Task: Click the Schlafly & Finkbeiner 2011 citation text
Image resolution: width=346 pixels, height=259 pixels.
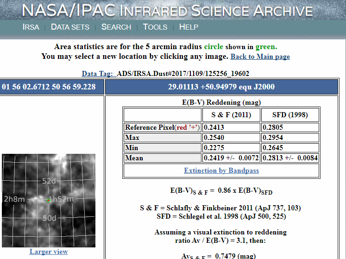Action: pyautogui.click(x=220, y=208)
